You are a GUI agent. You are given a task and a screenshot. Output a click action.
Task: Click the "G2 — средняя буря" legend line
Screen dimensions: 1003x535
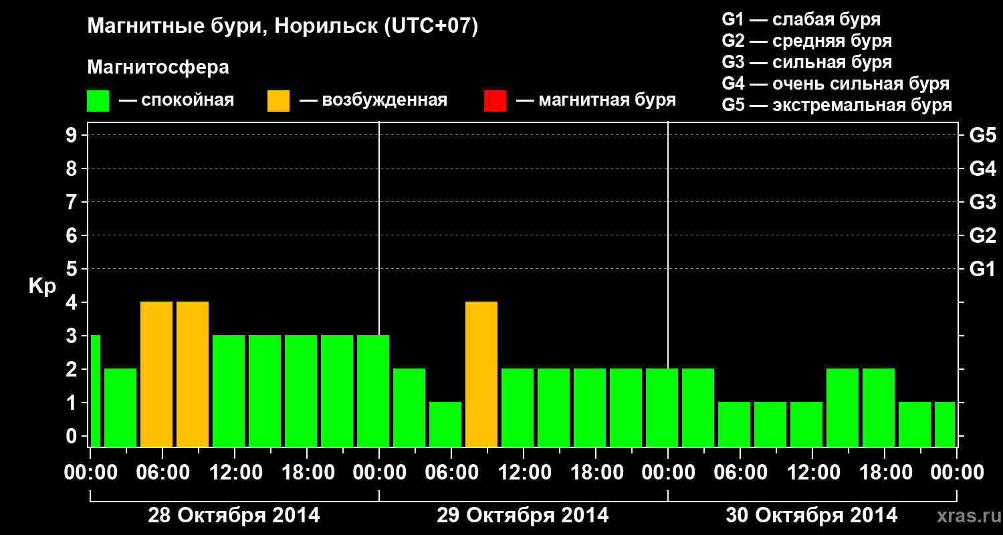807,41
